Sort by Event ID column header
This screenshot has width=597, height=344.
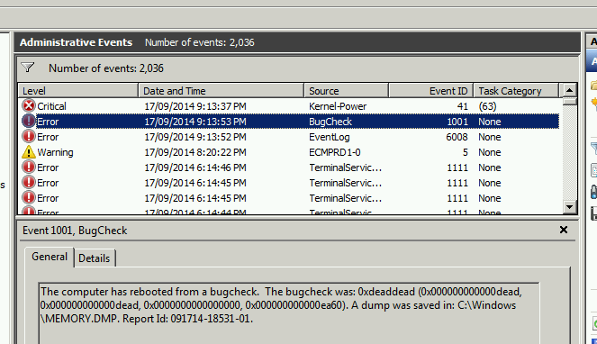click(430, 91)
